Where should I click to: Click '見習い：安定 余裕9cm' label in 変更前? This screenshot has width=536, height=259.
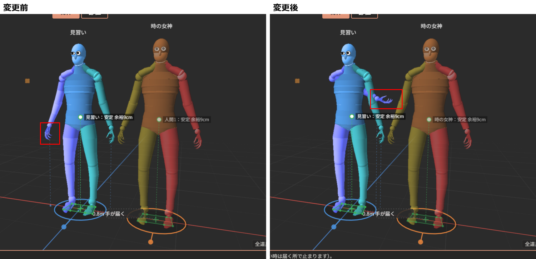(109, 117)
